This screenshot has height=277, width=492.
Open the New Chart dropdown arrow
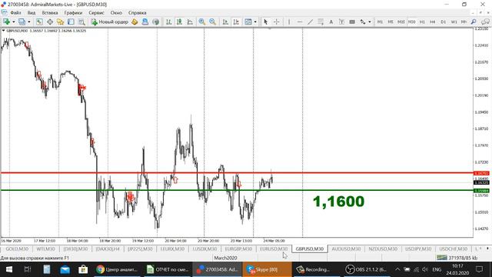[14, 22]
